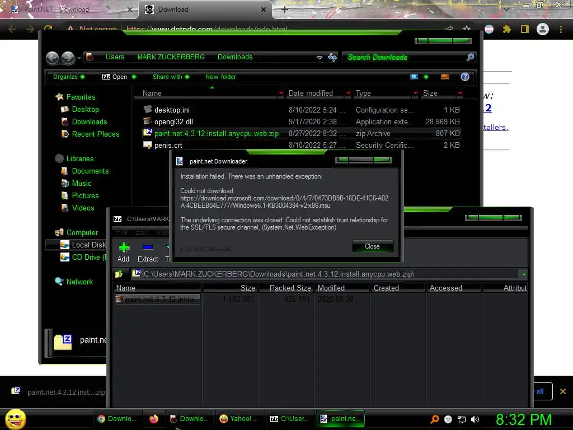Image resolution: width=573 pixels, height=430 pixels.
Task: Select Desktop under Favorites
Action: [x=85, y=109]
